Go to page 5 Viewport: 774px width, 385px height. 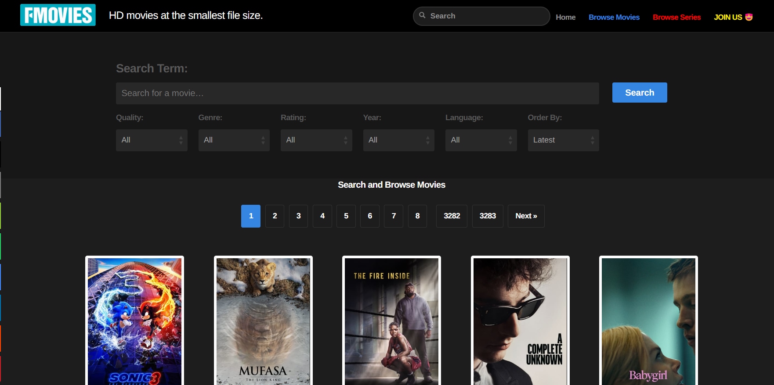tap(346, 216)
